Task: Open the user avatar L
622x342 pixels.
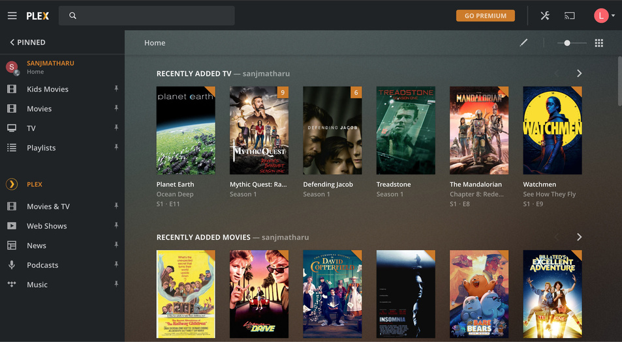Action: click(601, 16)
